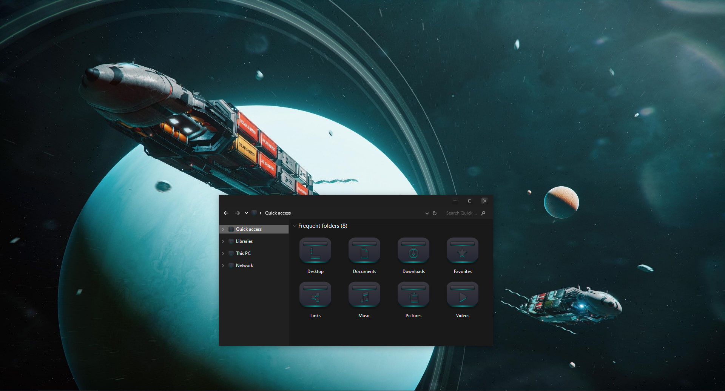725x391 pixels.
Task: Click the search magnifier icon
Action: tap(483, 213)
